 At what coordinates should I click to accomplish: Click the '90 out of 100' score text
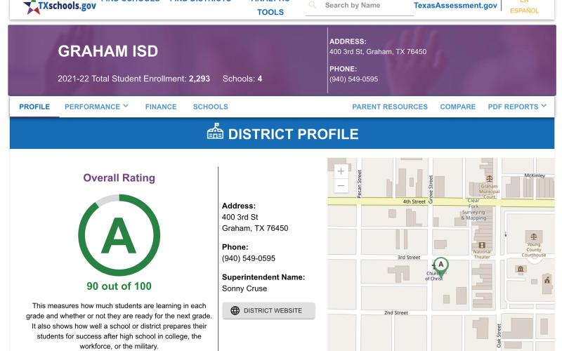point(119,286)
